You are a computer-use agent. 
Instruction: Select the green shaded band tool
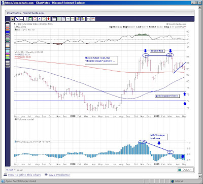(x=59, y=19)
